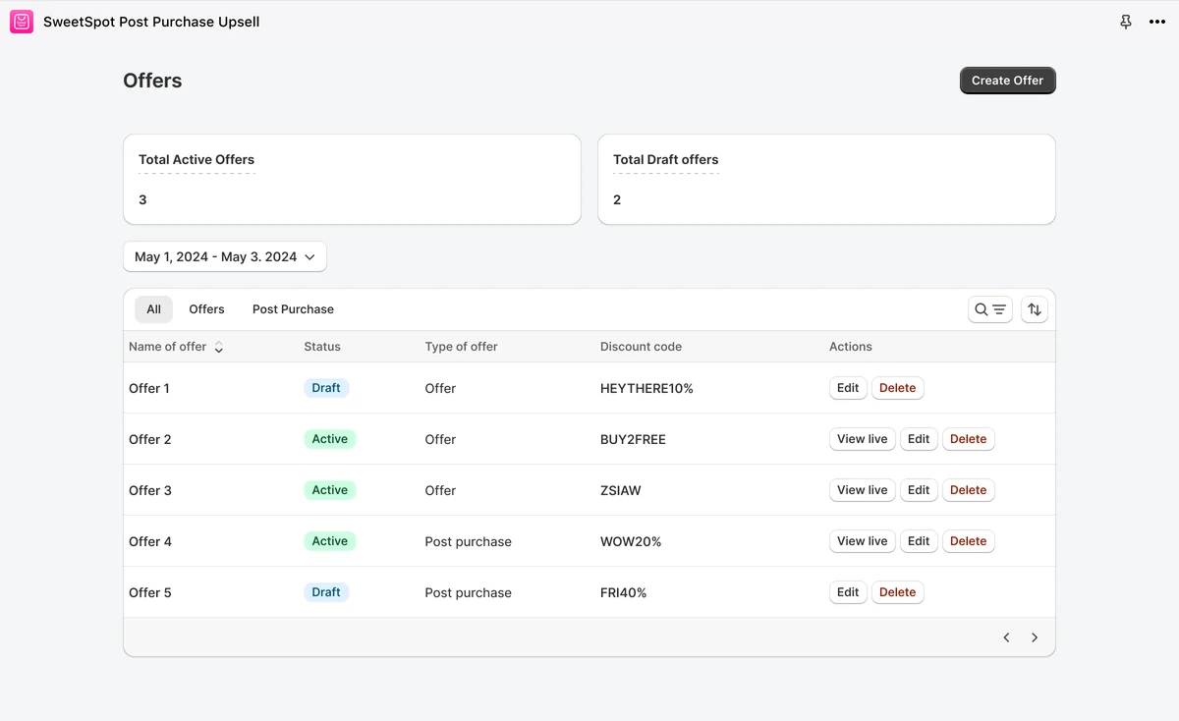Click discount code WOW20%
The height and width of the screenshot is (721, 1179).
point(631,541)
